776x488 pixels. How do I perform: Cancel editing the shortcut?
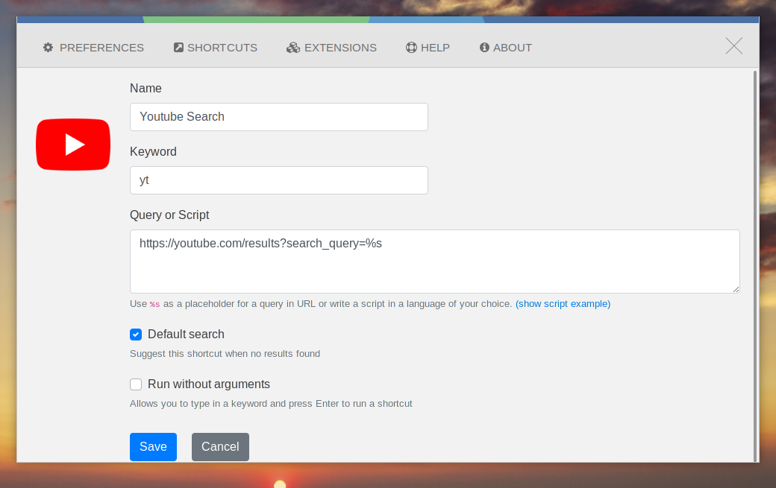click(220, 447)
